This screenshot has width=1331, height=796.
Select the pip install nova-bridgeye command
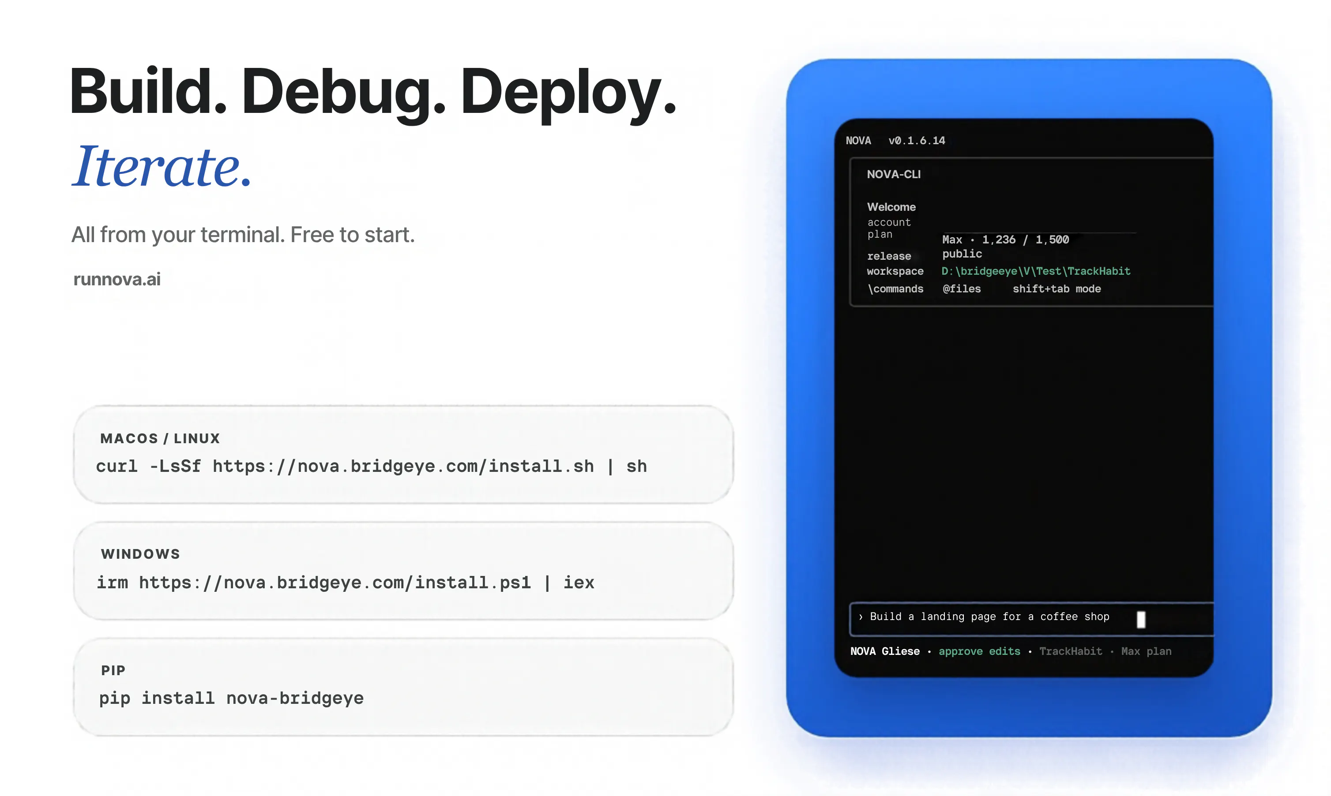point(231,699)
